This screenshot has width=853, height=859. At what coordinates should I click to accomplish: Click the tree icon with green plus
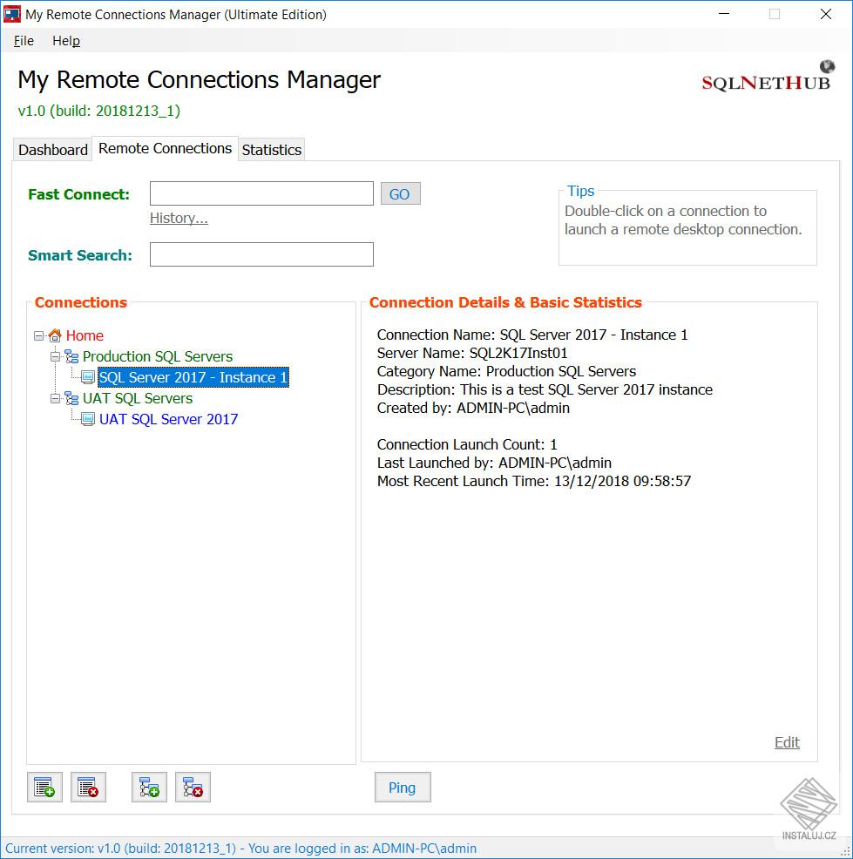click(149, 788)
